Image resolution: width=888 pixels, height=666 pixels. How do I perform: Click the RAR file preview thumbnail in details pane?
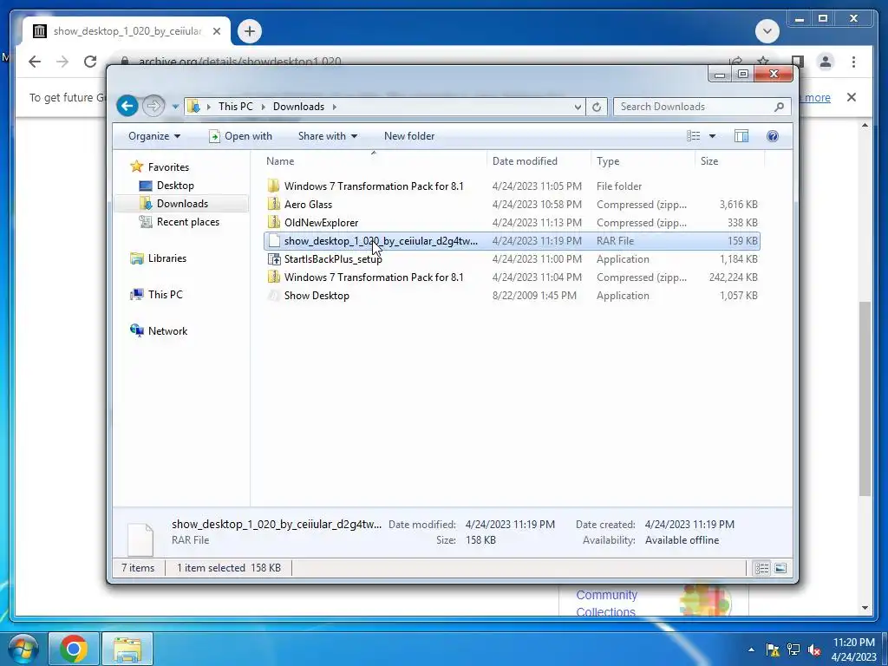coord(140,539)
